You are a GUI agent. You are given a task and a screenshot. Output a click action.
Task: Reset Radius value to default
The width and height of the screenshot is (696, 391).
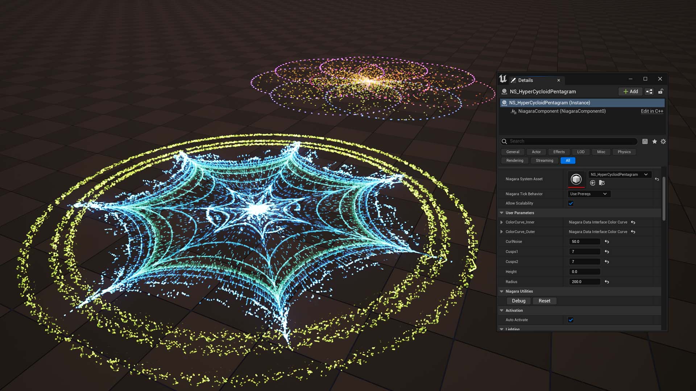pos(607,282)
